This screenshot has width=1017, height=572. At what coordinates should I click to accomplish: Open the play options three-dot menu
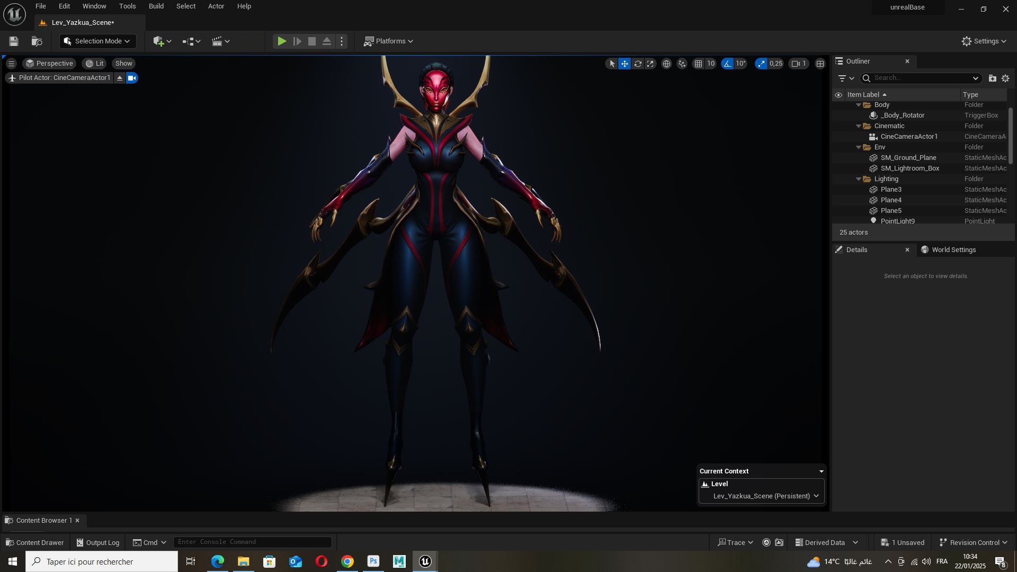342,41
